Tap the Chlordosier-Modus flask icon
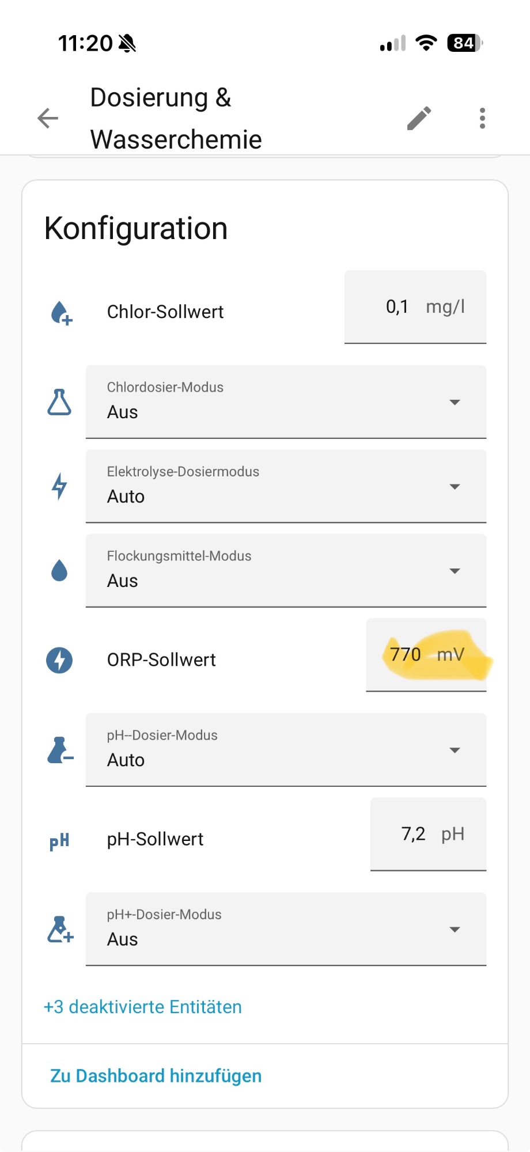530x1152 pixels. point(59,401)
